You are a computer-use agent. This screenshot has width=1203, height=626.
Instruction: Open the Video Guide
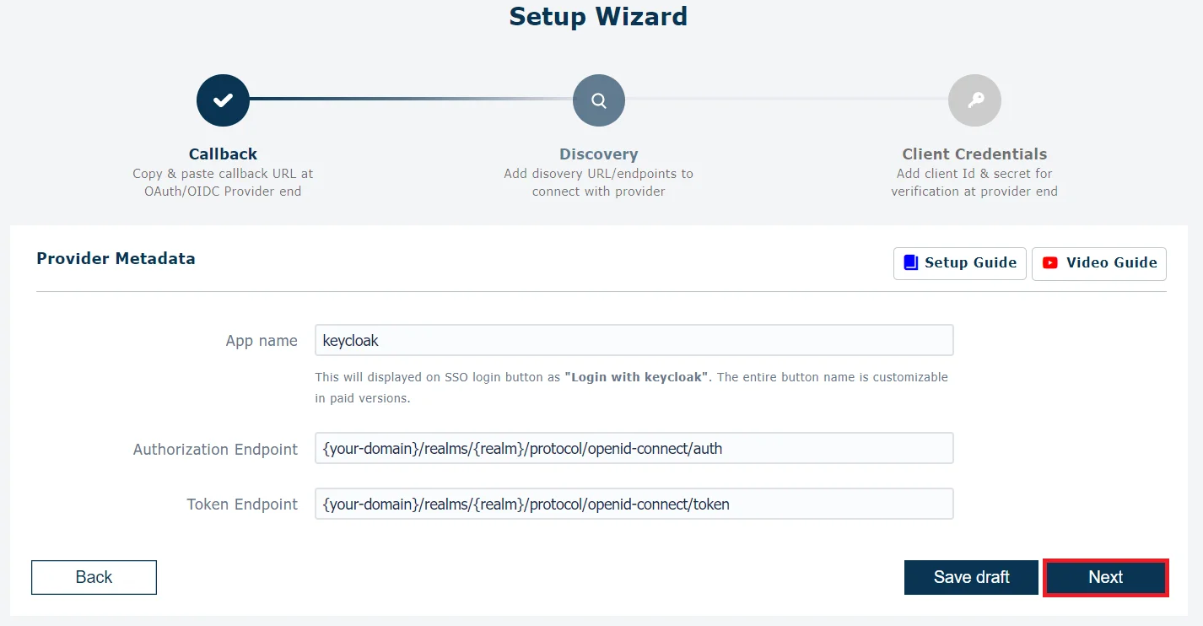pos(1099,263)
